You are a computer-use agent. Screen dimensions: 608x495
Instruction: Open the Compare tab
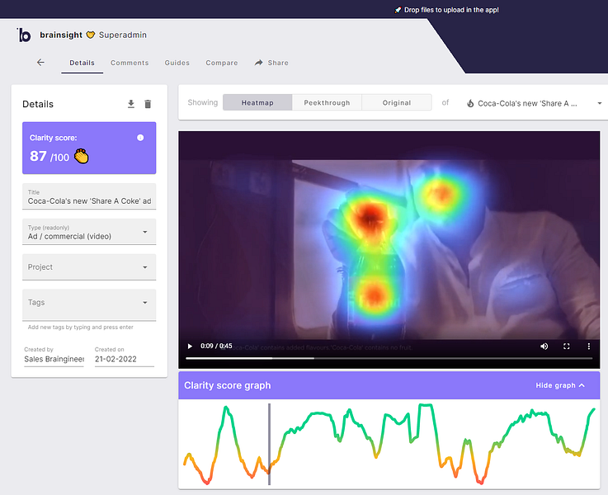pyautogui.click(x=222, y=63)
